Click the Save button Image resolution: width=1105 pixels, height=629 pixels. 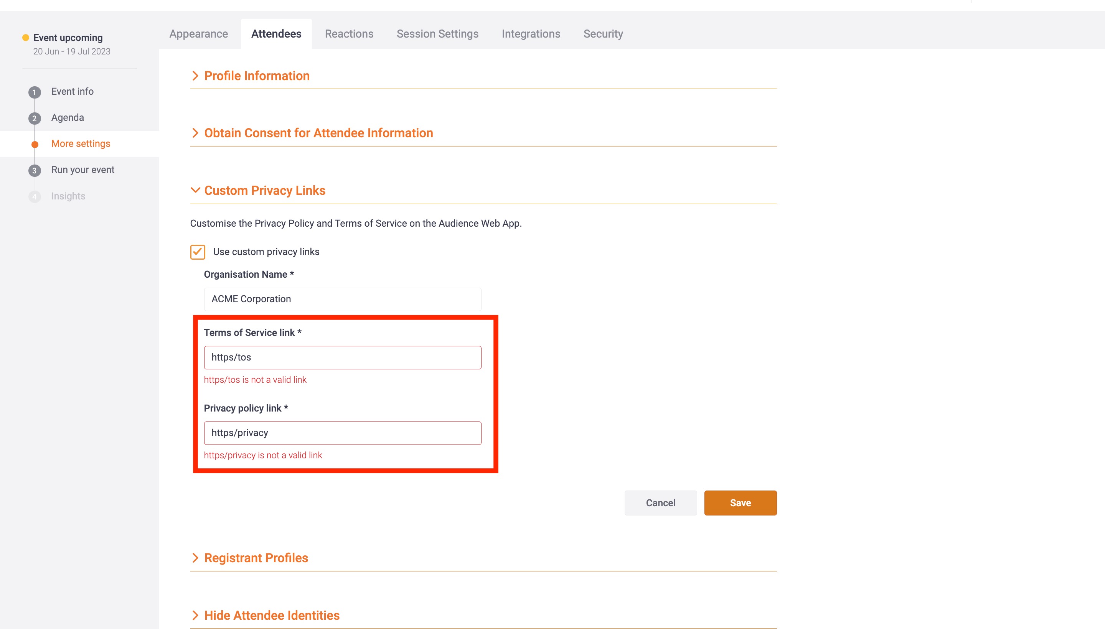click(x=740, y=502)
